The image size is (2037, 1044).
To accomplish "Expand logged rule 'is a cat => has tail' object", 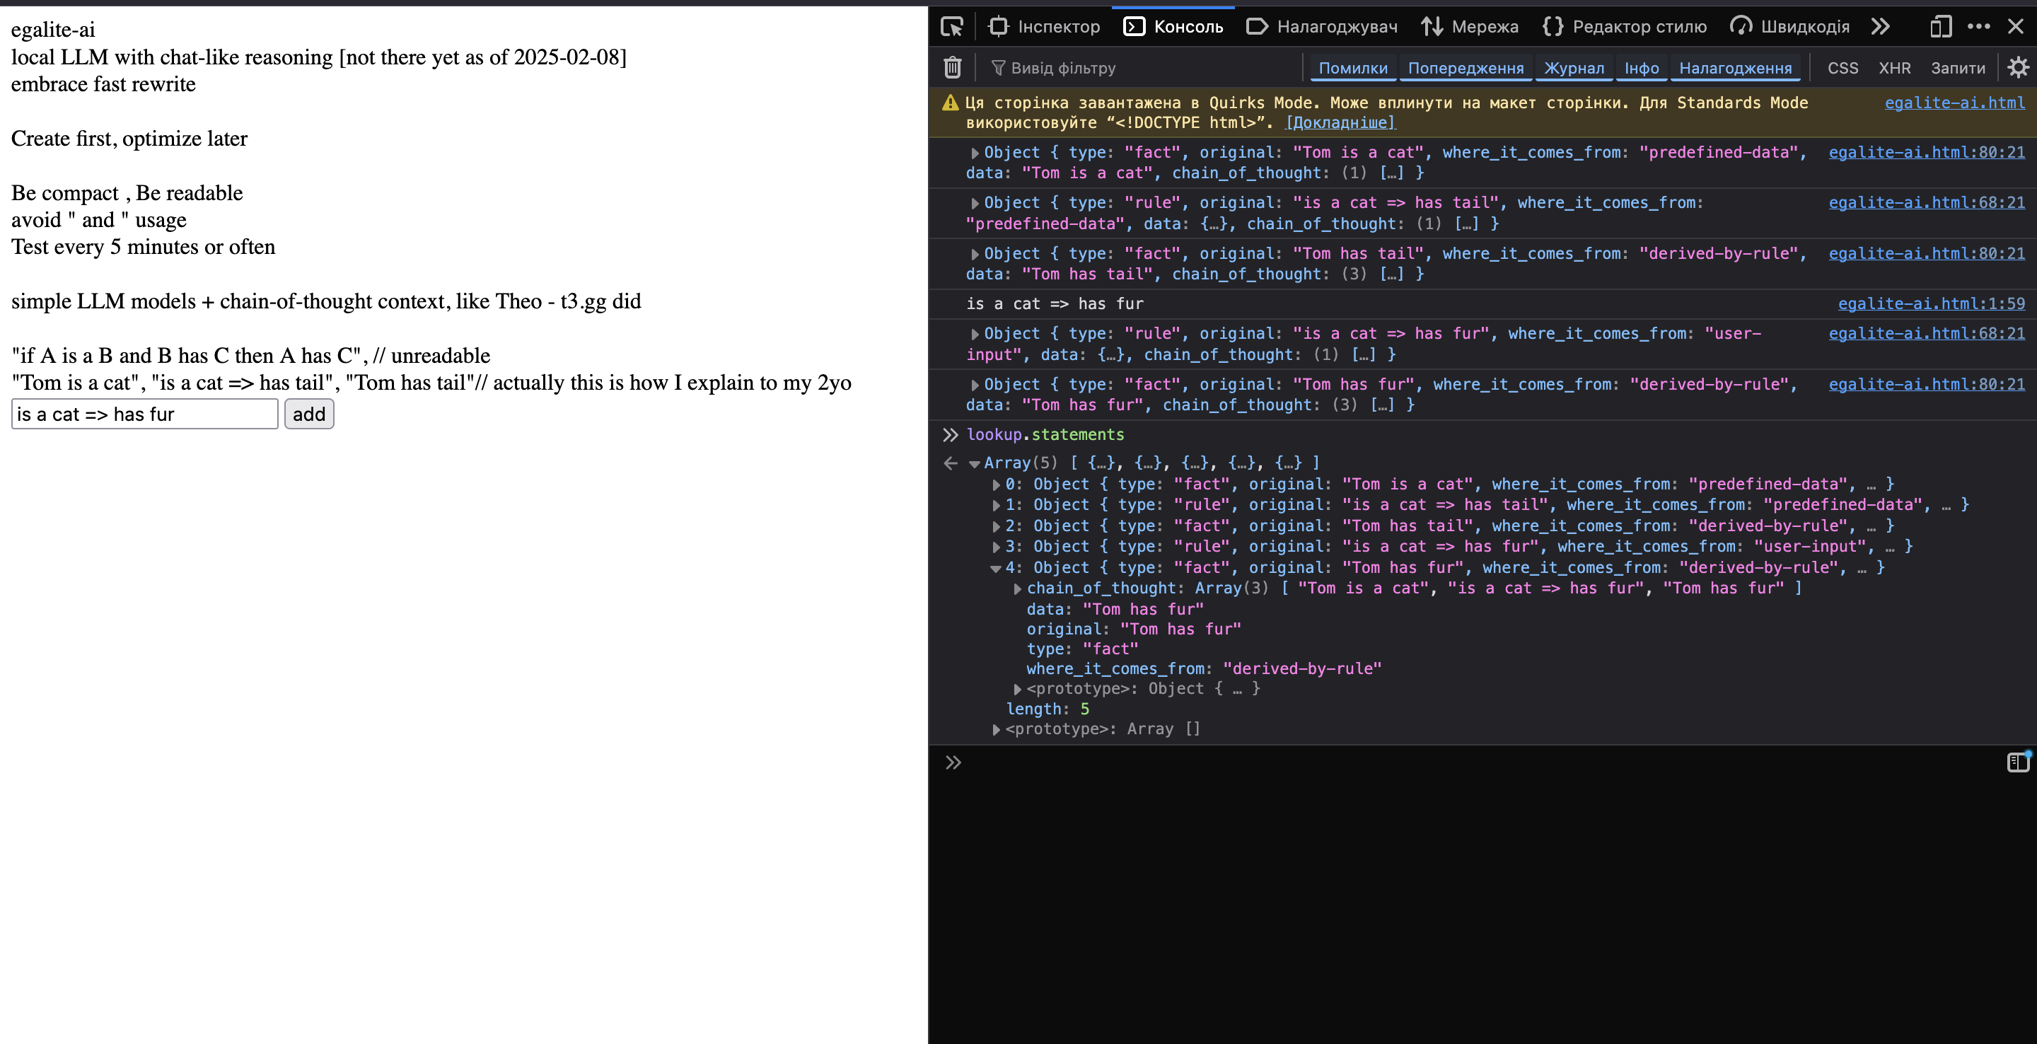I will [975, 204].
